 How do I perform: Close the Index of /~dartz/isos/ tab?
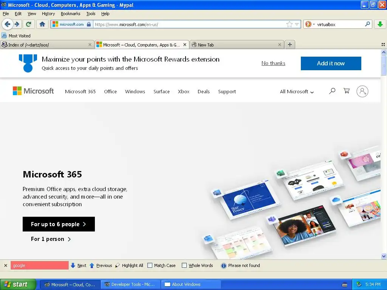90,45
